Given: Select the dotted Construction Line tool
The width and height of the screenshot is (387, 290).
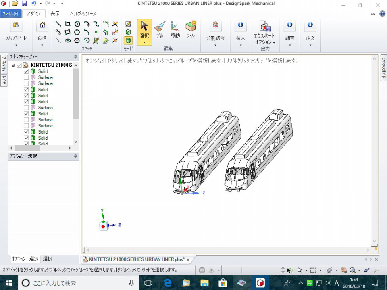Looking at the screenshot, I should click(x=58, y=40).
